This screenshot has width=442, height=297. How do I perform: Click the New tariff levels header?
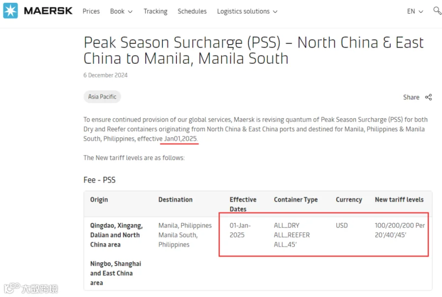(x=399, y=199)
